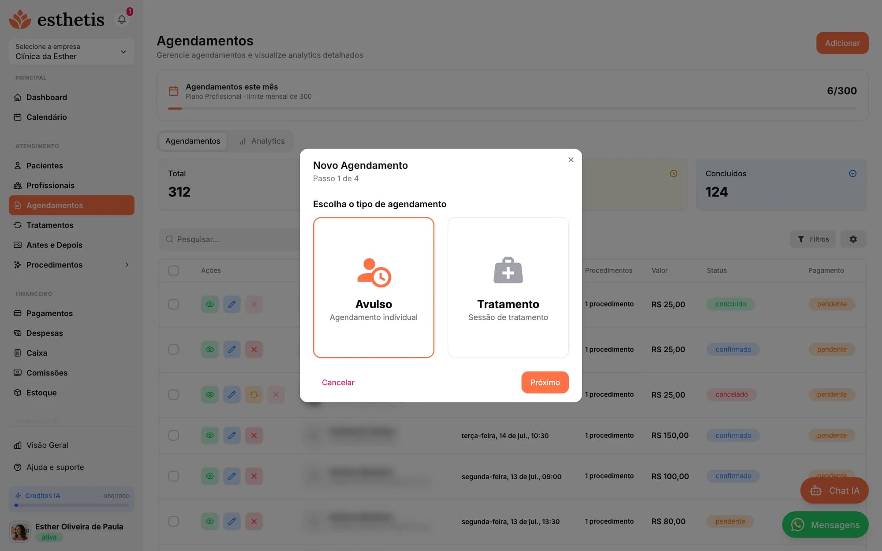Switch to the Agendamentos tab
Screen dimensions: 882x551
(x=193, y=141)
